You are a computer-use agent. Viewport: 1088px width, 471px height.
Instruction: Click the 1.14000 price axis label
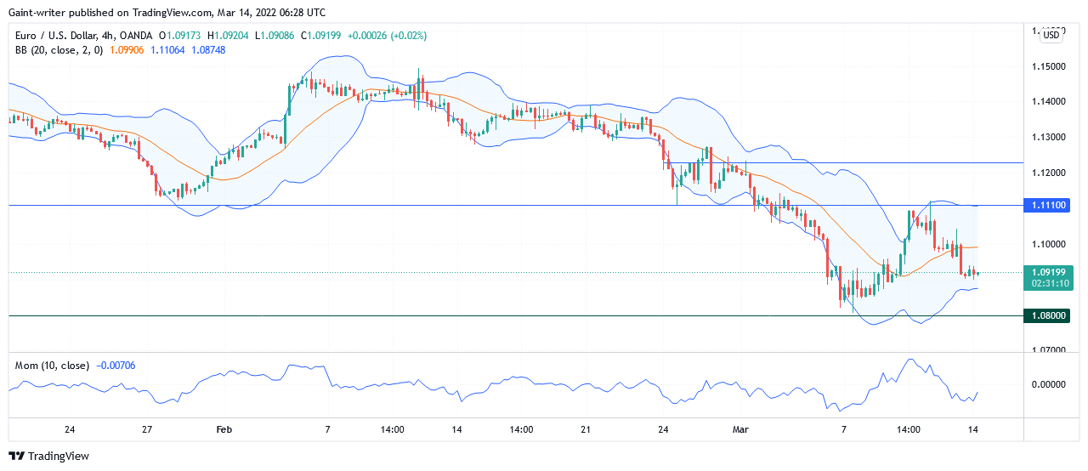point(1051,102)
